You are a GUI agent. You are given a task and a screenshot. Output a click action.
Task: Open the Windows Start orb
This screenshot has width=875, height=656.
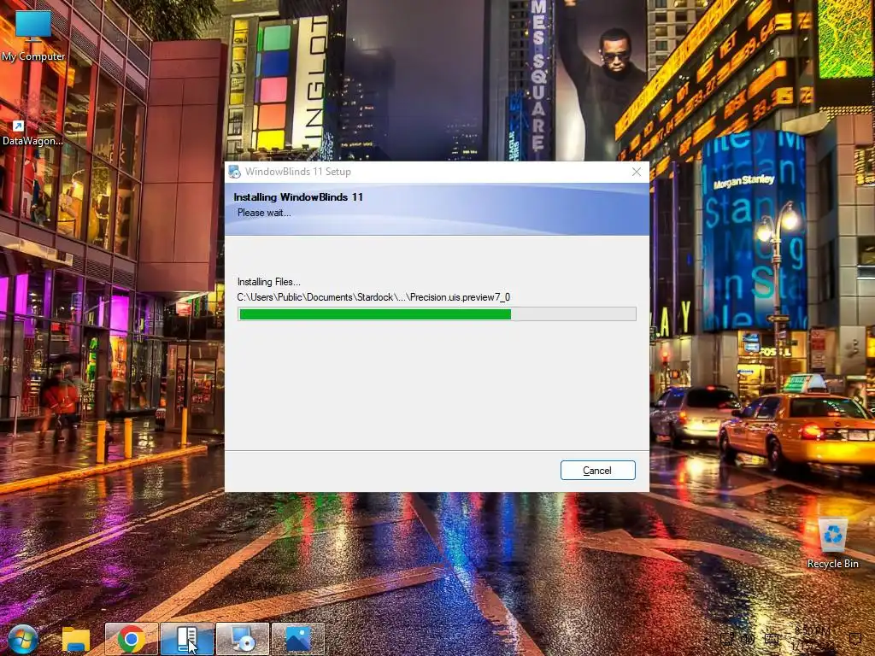[22, 639]
